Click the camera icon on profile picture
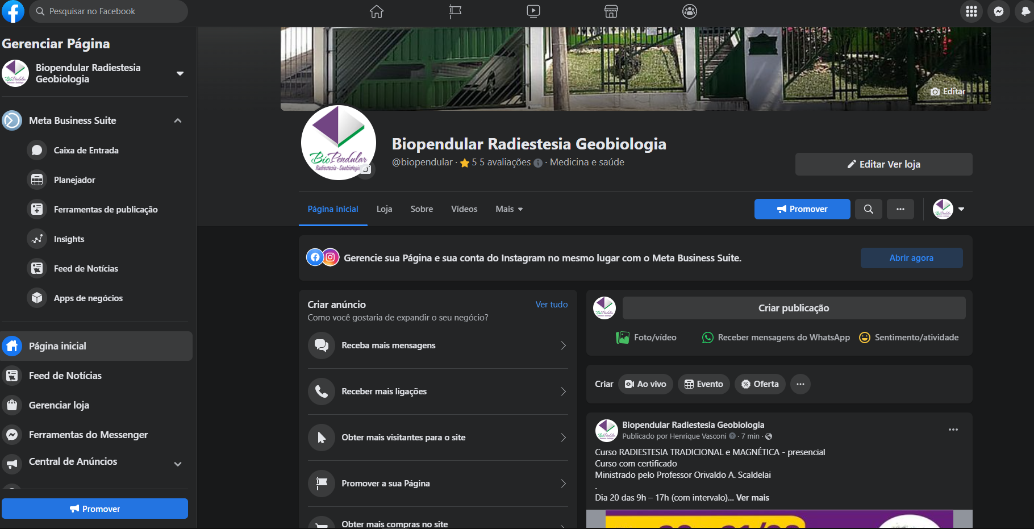The height and width of the screenshot is (529, 1034). (366, 169)
